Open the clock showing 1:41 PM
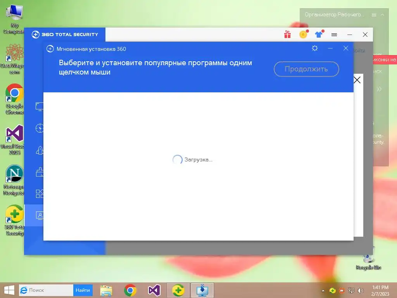 380,291
